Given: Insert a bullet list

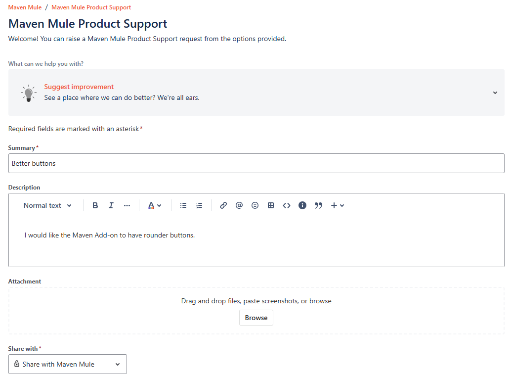Looking at the screenshot, I should (x=183, y=205).
